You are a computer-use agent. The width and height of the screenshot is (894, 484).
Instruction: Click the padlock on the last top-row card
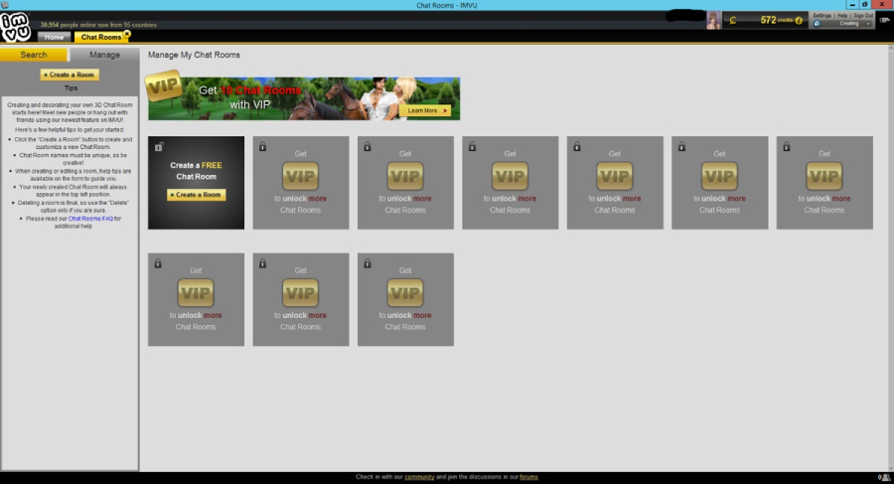tap(787, 147)
